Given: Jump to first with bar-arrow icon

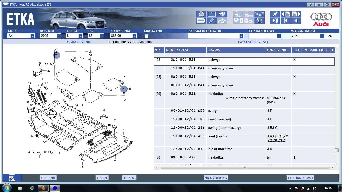Looking at the screenshot, I should click(286, 21).
